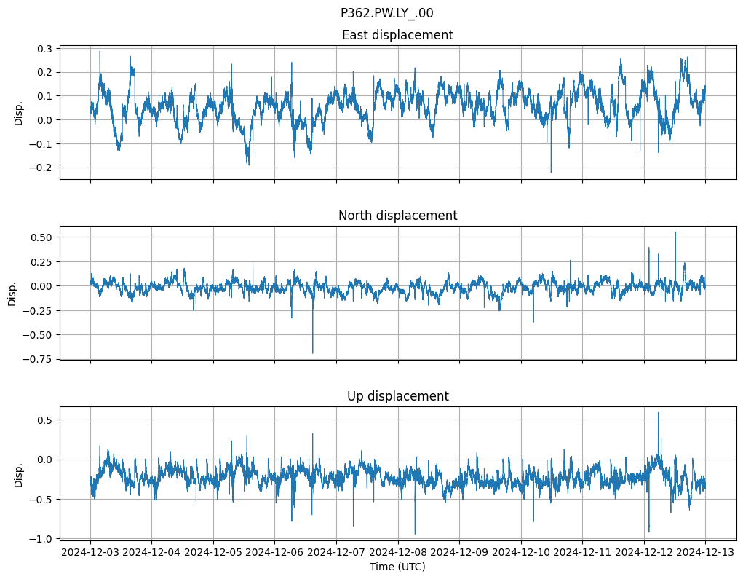This screenshot has width=743, height=579.
Task: Click the lowest downward spike in East plot
Action: click(x=551, y=171)
